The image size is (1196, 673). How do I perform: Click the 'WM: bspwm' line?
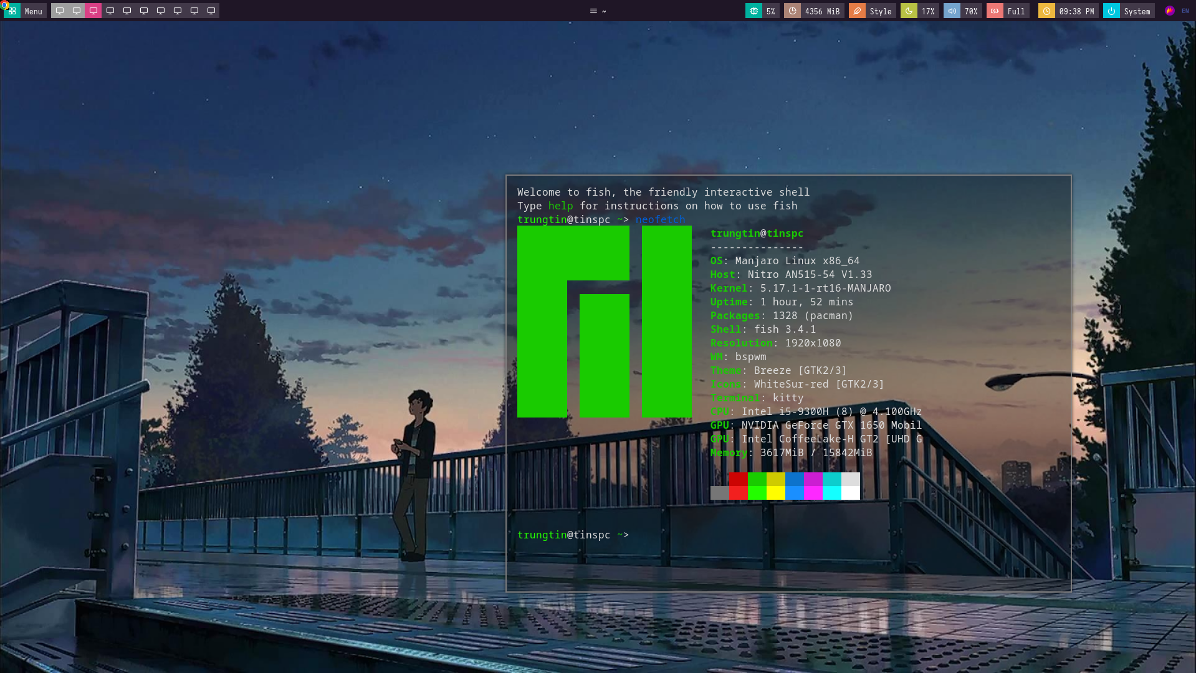pos(738,356)
